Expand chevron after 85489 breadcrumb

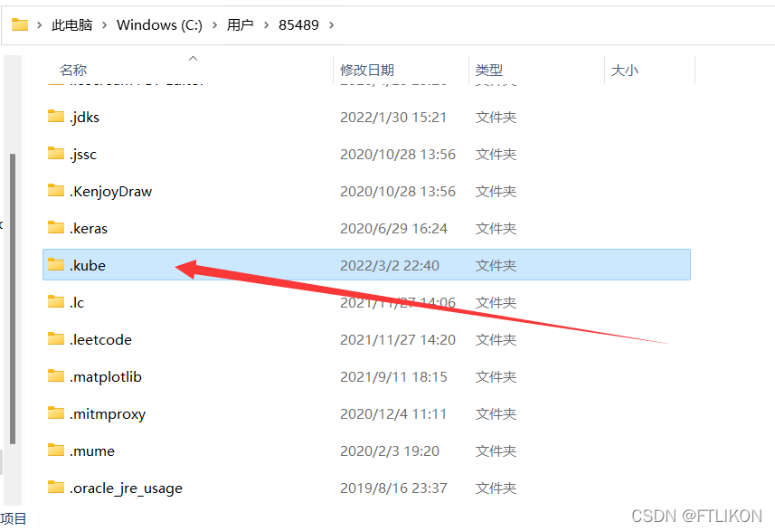(331, 24)
